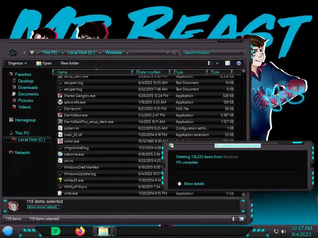Select Homegroup in the navigation pane

(x=25, y=120)
